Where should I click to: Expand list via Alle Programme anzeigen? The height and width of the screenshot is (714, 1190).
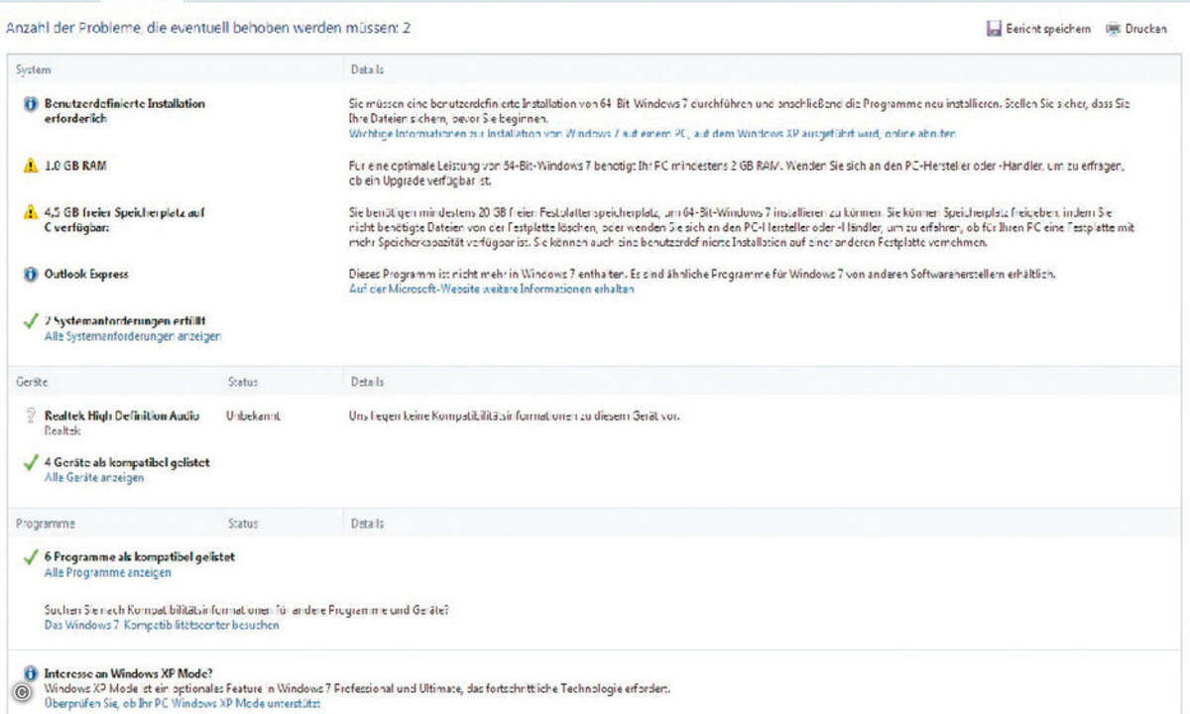tap(108, 572)
